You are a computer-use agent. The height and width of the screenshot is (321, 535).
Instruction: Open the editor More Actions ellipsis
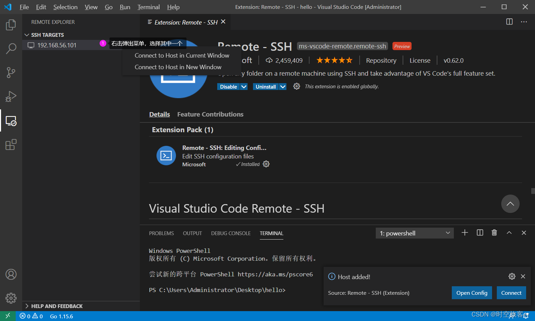coord(524,22)
